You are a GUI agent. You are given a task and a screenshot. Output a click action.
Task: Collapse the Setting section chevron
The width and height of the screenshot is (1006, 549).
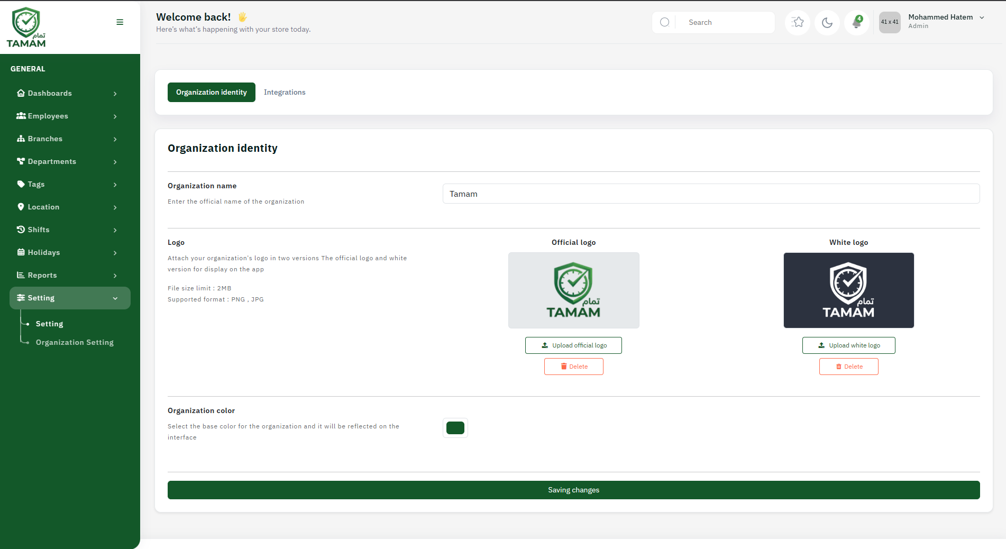(x=115, y=298)
